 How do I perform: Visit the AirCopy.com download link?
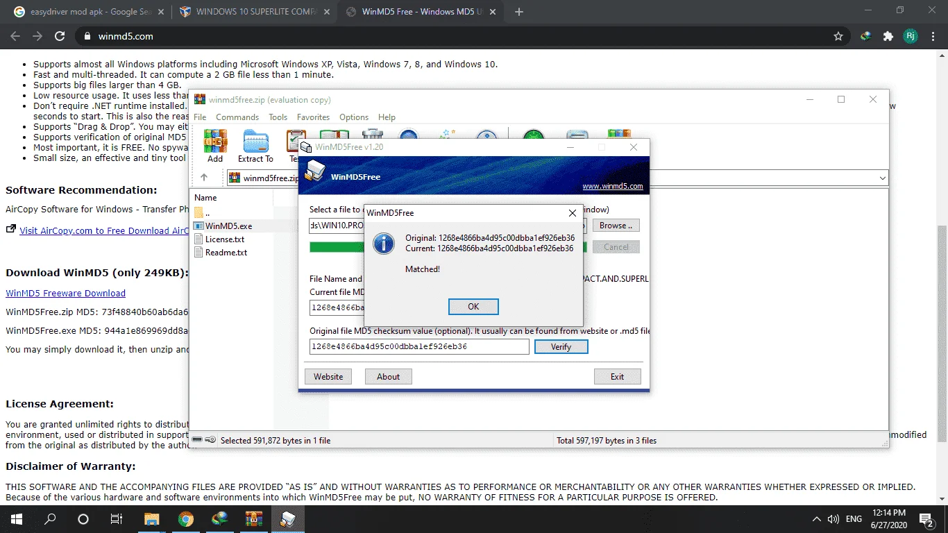click(104, 230)
